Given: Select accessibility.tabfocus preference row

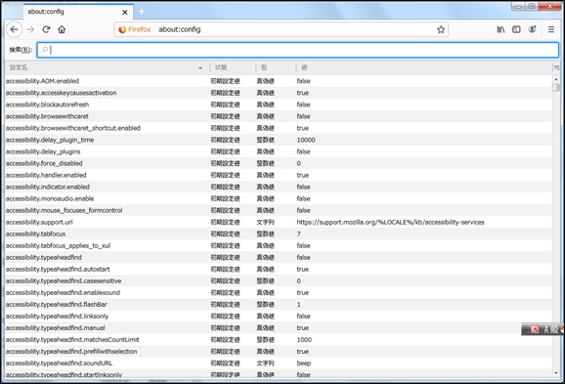Looking at the screenshot, I should tap(279, 234).
